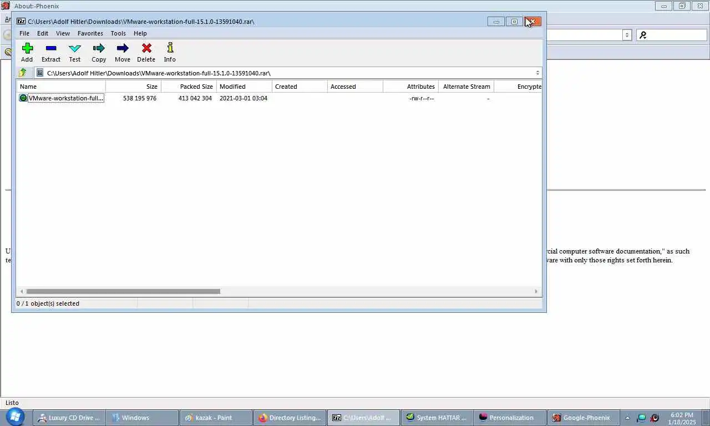Click the attributes value -rw-r--r--
Screen dimensions: 710x426
point(422,98)
